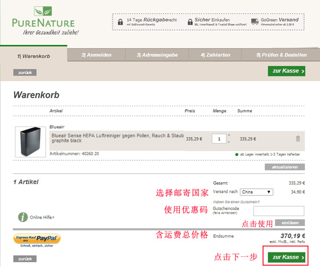Screen dimensions: 320x267
Task: Click the aktualisieren button
Action: point(285,167)
